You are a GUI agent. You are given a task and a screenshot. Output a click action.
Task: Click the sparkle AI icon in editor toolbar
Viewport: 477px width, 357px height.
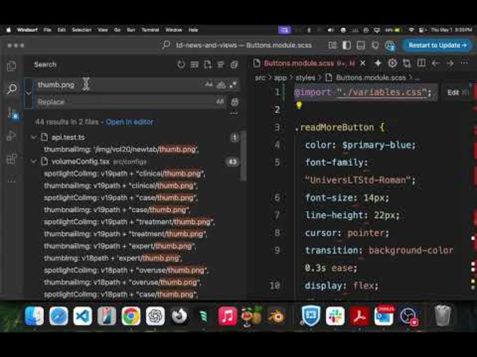378,63
